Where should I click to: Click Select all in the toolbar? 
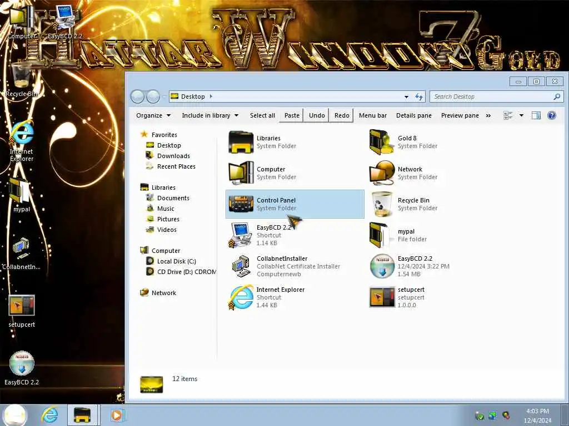point(262,115)
